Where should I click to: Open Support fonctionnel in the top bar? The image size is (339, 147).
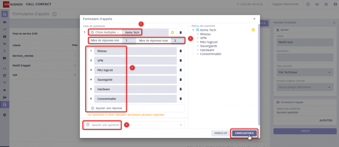click(x=285, y=4)
